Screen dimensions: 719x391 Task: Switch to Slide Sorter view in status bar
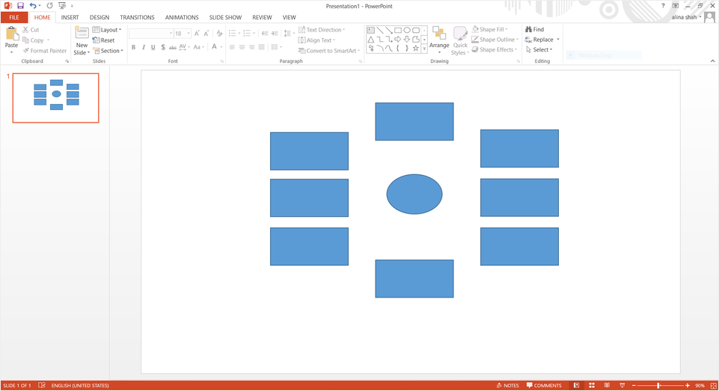pos(590,386)
